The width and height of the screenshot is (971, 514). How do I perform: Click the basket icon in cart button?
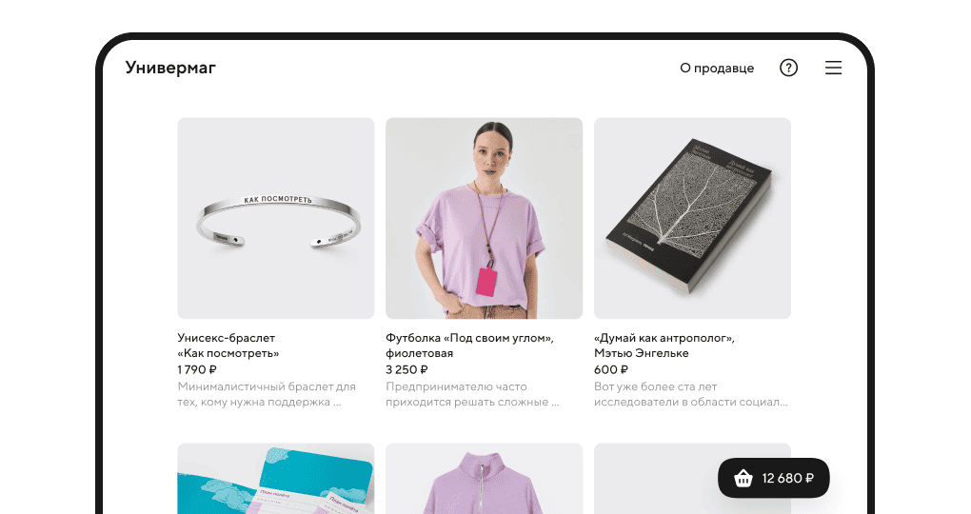pyautogui.click(x=743, y=478)
